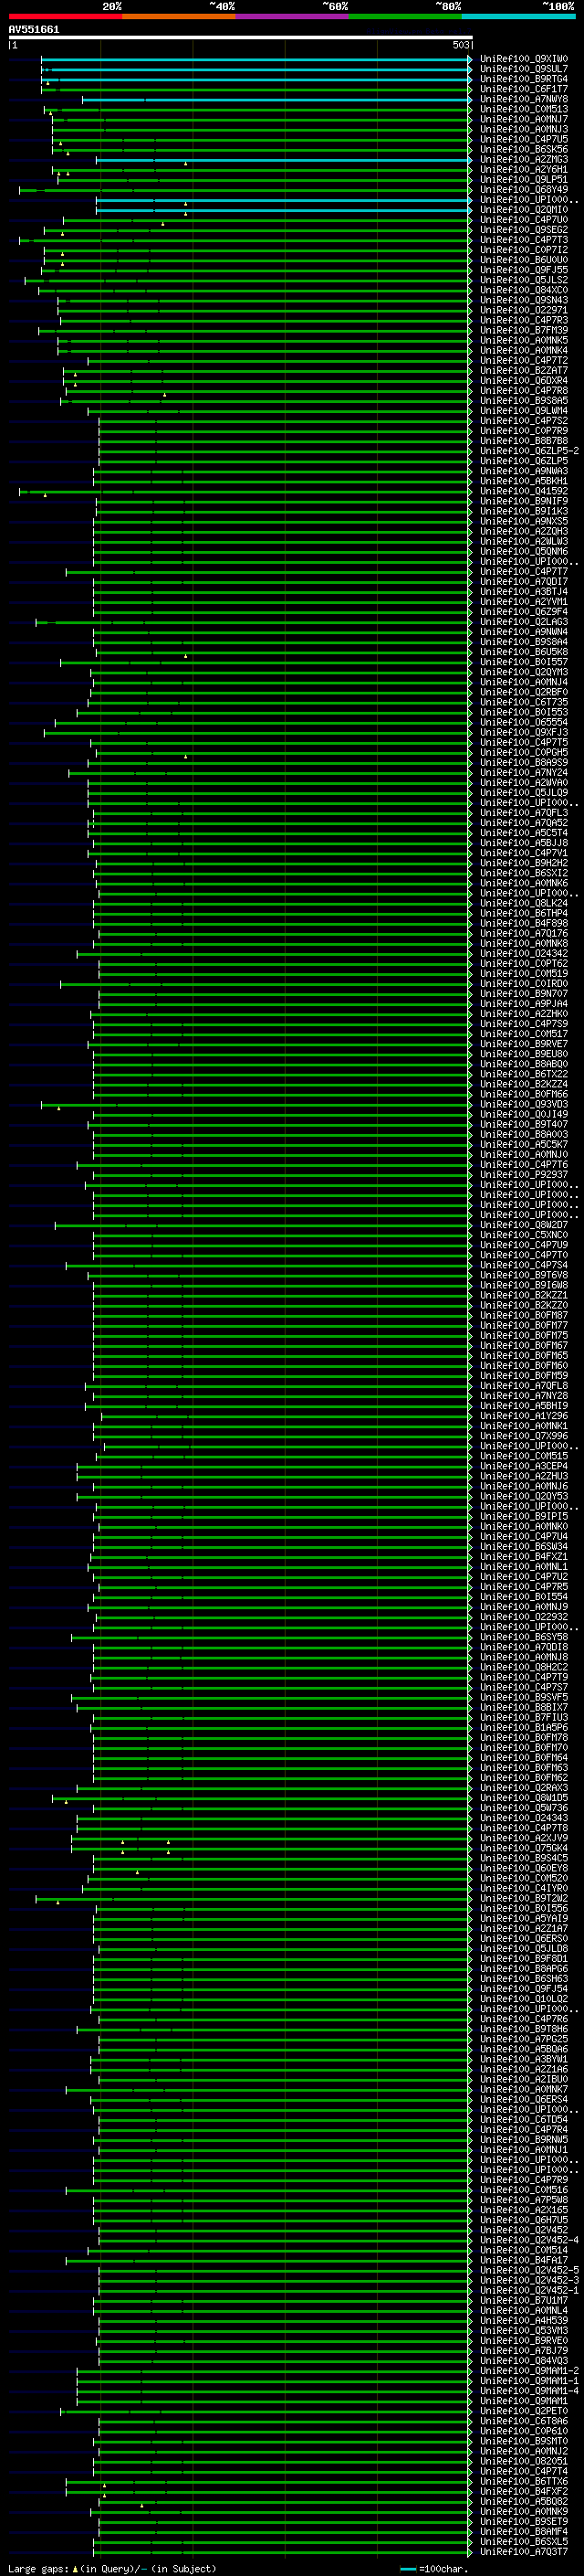Select the UniRef100_Q68Y49 label

click(524, 190)
